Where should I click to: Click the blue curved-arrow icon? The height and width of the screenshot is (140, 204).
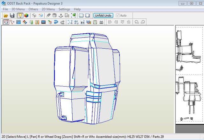point(56,22)
